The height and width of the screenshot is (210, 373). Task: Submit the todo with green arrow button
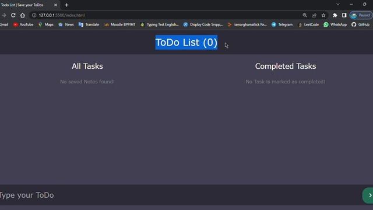point(368,195)
